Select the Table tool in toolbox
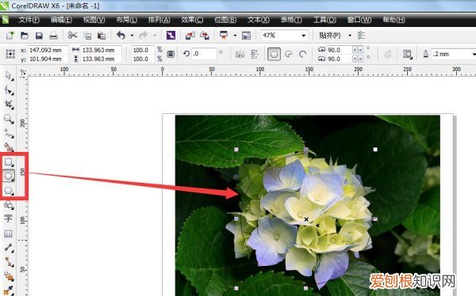The height and width of the screenshot is (296, 476). [x=8, y=233]
